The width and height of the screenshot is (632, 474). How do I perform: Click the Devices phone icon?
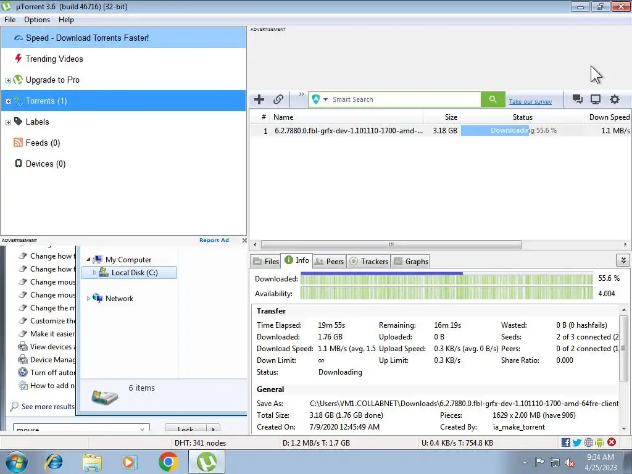(x=18, y=163)
